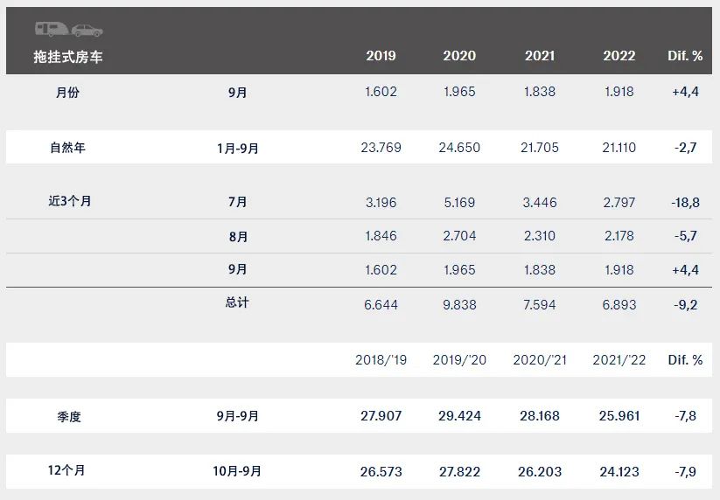Image resolution: width=720 pixels, height=500 pixels.
Task: Select the 自然年 row label
Action: (67, 148)
